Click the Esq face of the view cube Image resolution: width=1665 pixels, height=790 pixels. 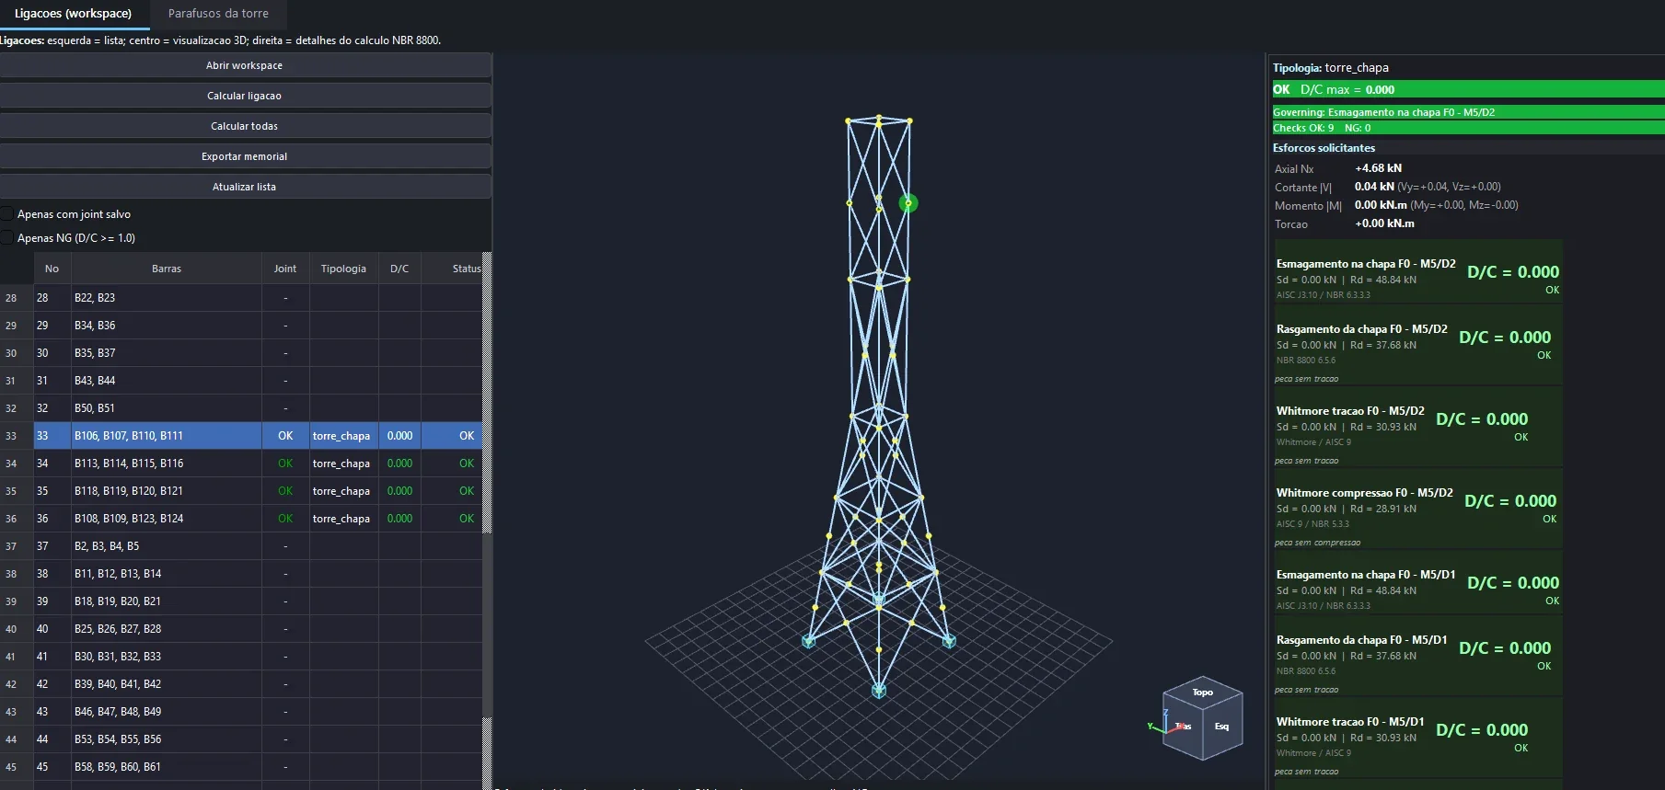tap(1222, 727)
